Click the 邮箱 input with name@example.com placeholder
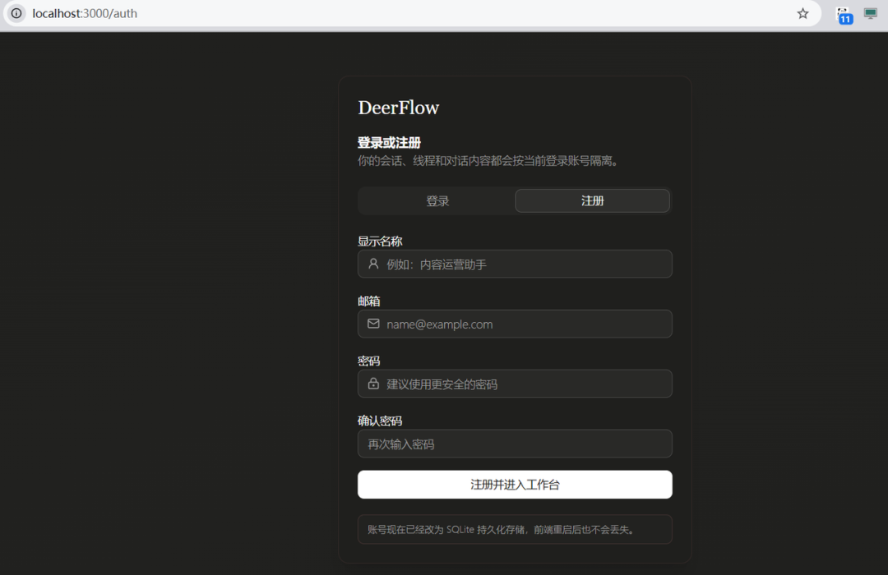Image resolution: width=888 pixels, height=575 pixels. click(x=515, y=324)
